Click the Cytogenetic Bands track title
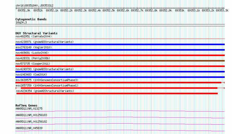Viewport: 232px width, 134px height. 31,19
